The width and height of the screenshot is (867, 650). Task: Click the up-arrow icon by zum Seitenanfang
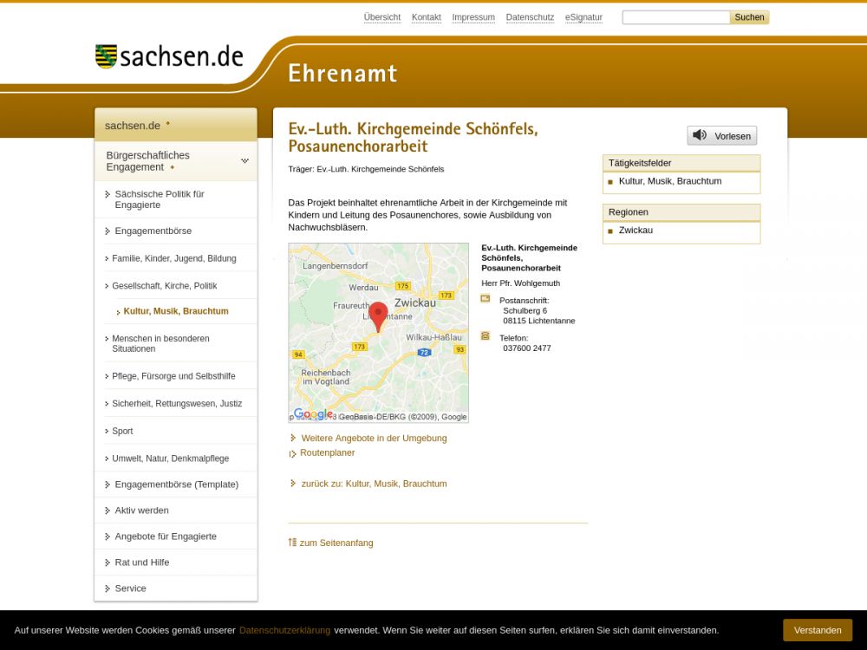(292, 543)
